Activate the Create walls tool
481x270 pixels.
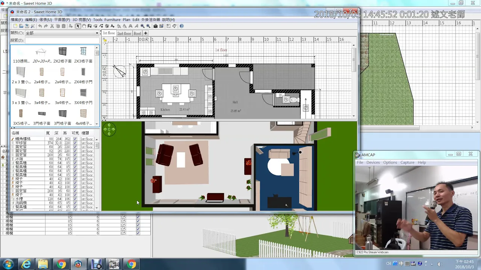[89, 26]
